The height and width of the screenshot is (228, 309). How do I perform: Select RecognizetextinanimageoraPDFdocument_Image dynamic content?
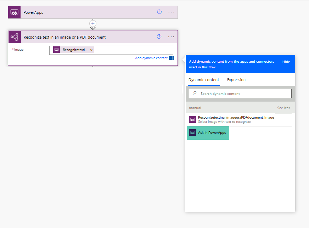240,120
